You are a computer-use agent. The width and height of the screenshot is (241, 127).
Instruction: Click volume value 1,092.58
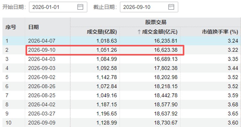[107, 68]
